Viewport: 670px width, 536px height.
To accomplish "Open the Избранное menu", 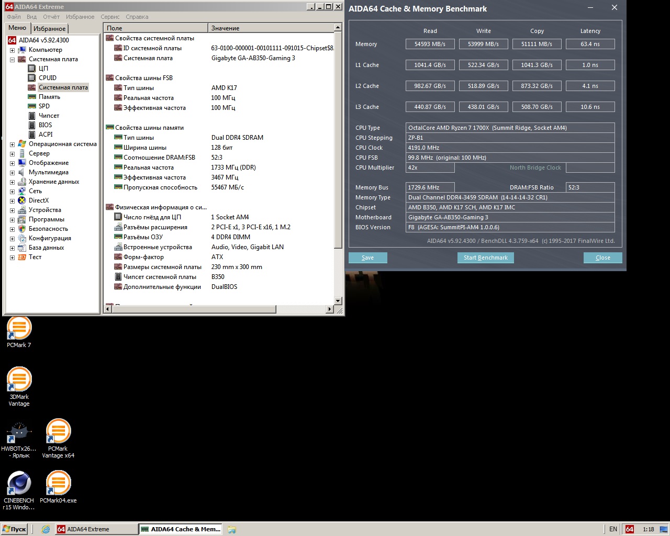I will tap(80, 17).
